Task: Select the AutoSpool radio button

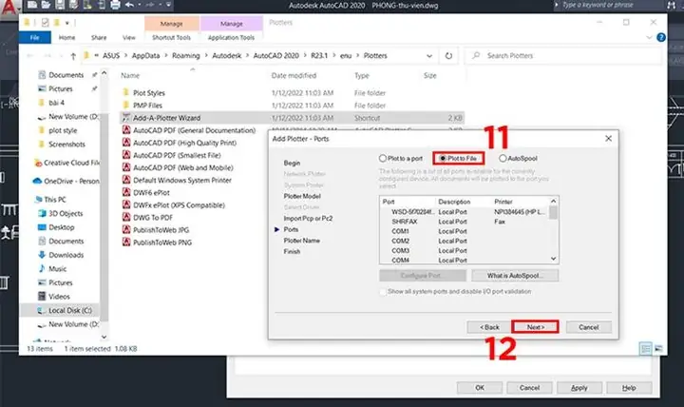Action: [503, 158]
